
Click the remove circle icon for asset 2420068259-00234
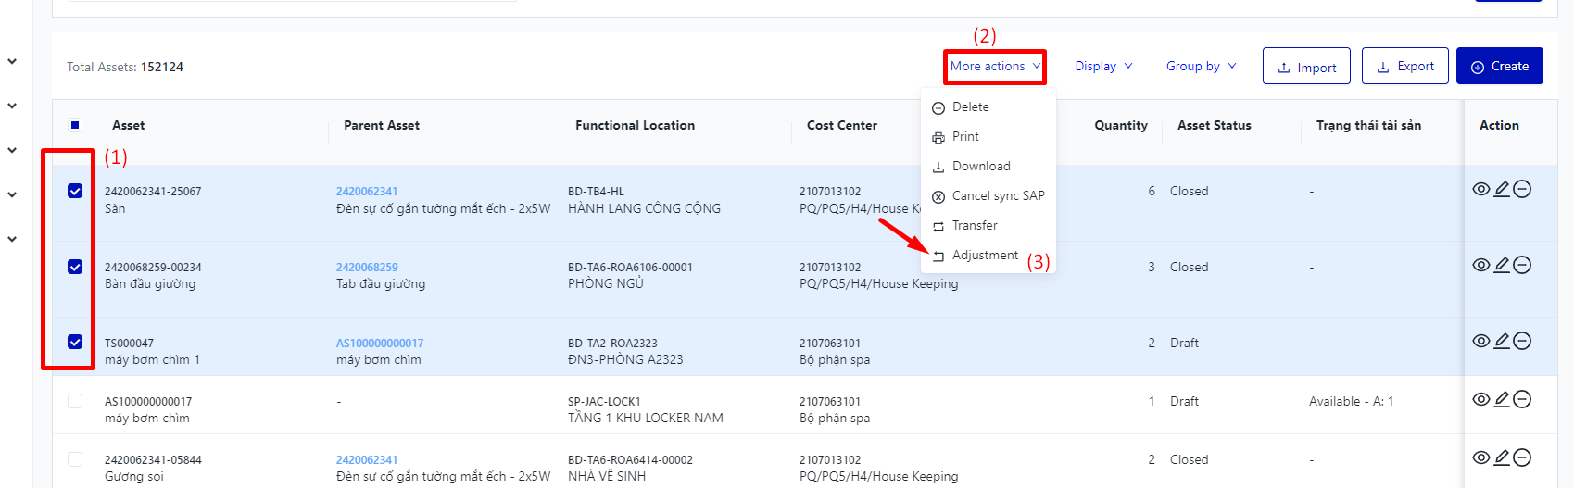[x=1522, y=266]
